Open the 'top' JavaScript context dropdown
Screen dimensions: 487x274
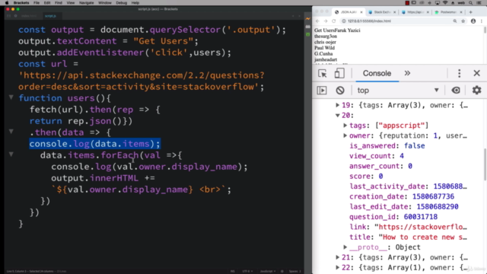(x=398, y=91)
